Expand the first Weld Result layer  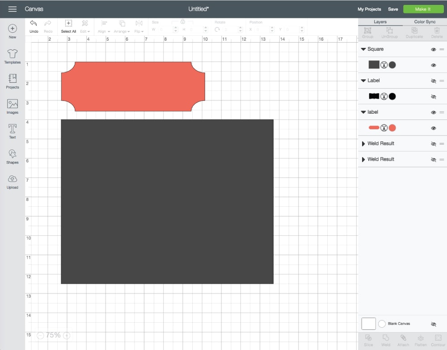coord(363,144)
